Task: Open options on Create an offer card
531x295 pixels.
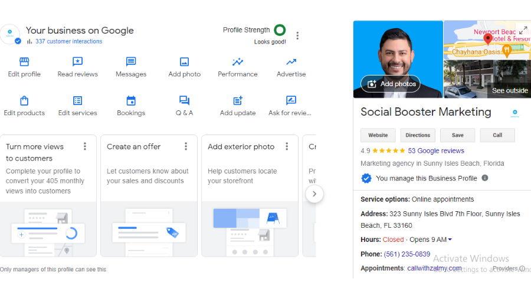Action: [x=186, y=146]
